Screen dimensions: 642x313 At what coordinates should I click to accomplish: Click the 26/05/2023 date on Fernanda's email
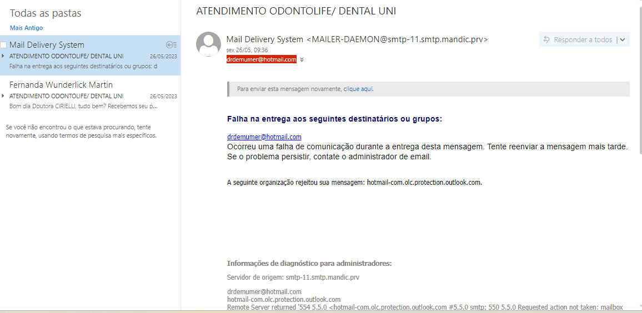pyautogui.click(x=163, y=96)
